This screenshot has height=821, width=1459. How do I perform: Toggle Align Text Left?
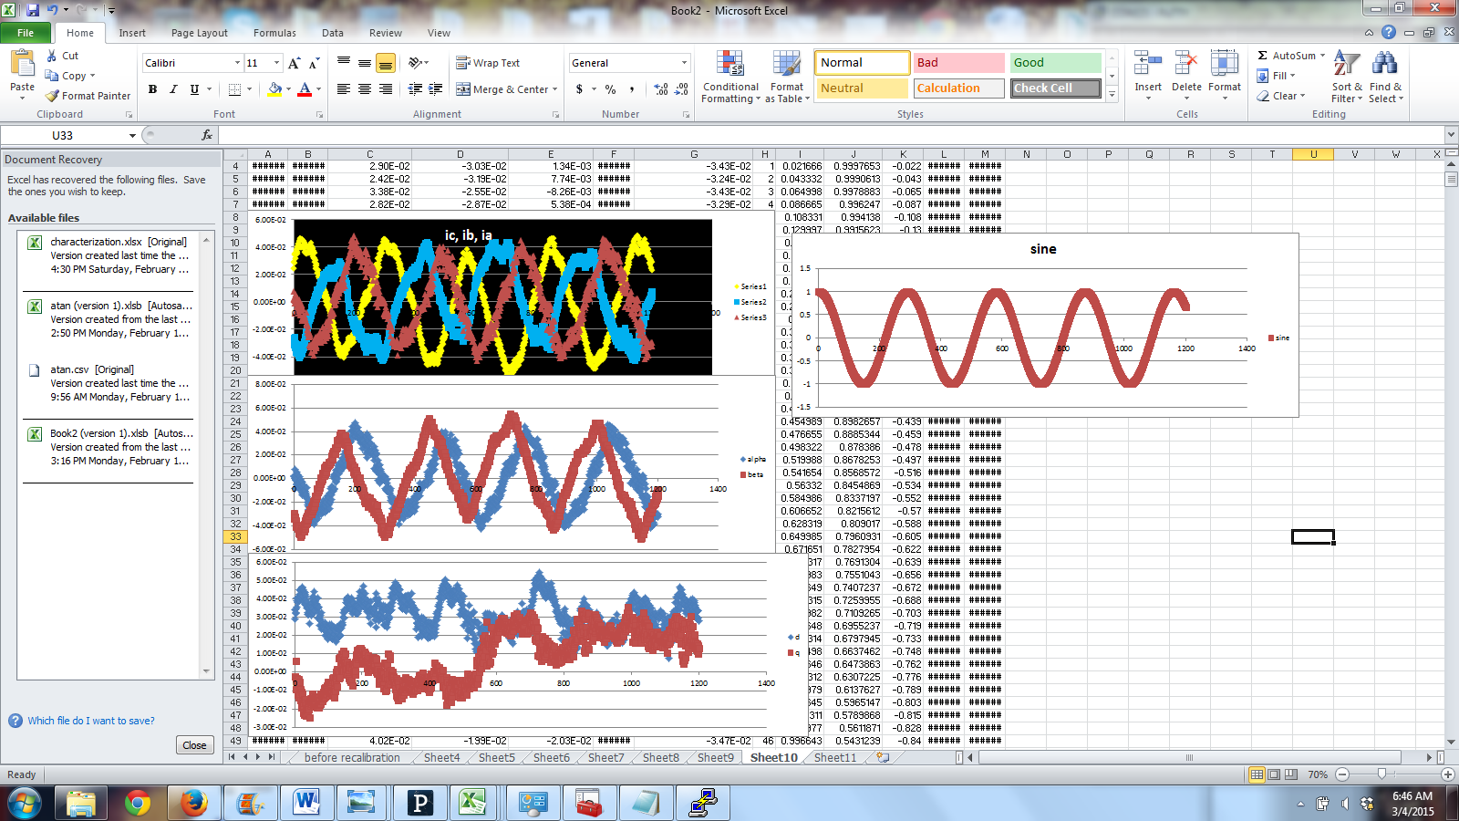(x=344, y=89)
